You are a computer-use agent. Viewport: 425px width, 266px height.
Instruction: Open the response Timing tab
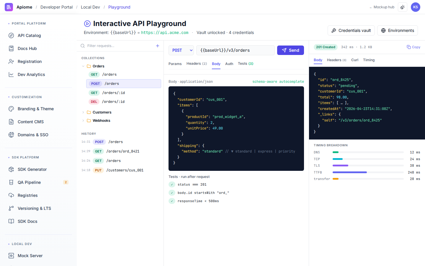tap(369, 60)
